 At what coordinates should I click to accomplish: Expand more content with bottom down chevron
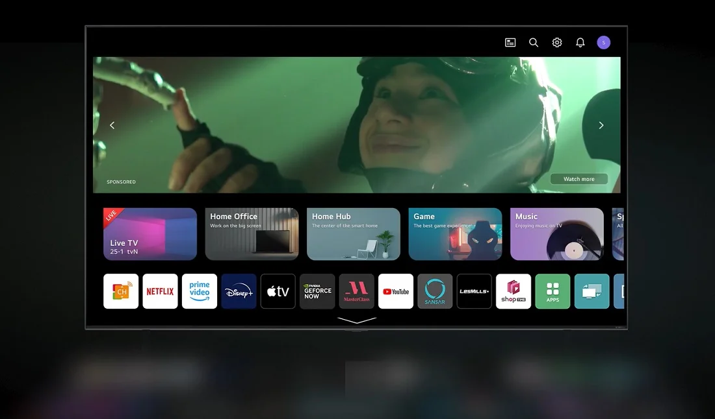(357, 320)
